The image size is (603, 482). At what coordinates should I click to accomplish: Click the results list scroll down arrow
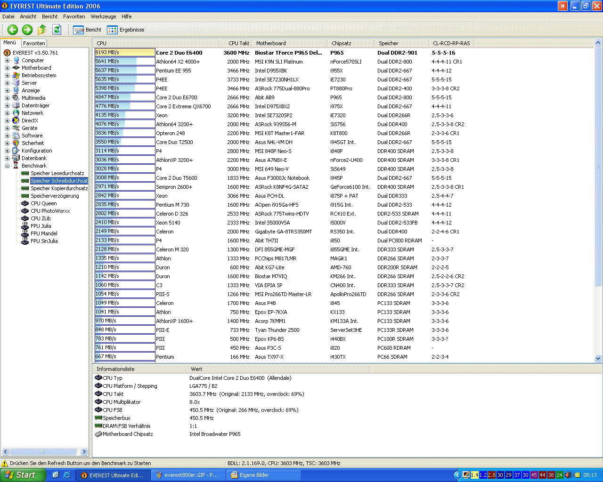(598, 358)
